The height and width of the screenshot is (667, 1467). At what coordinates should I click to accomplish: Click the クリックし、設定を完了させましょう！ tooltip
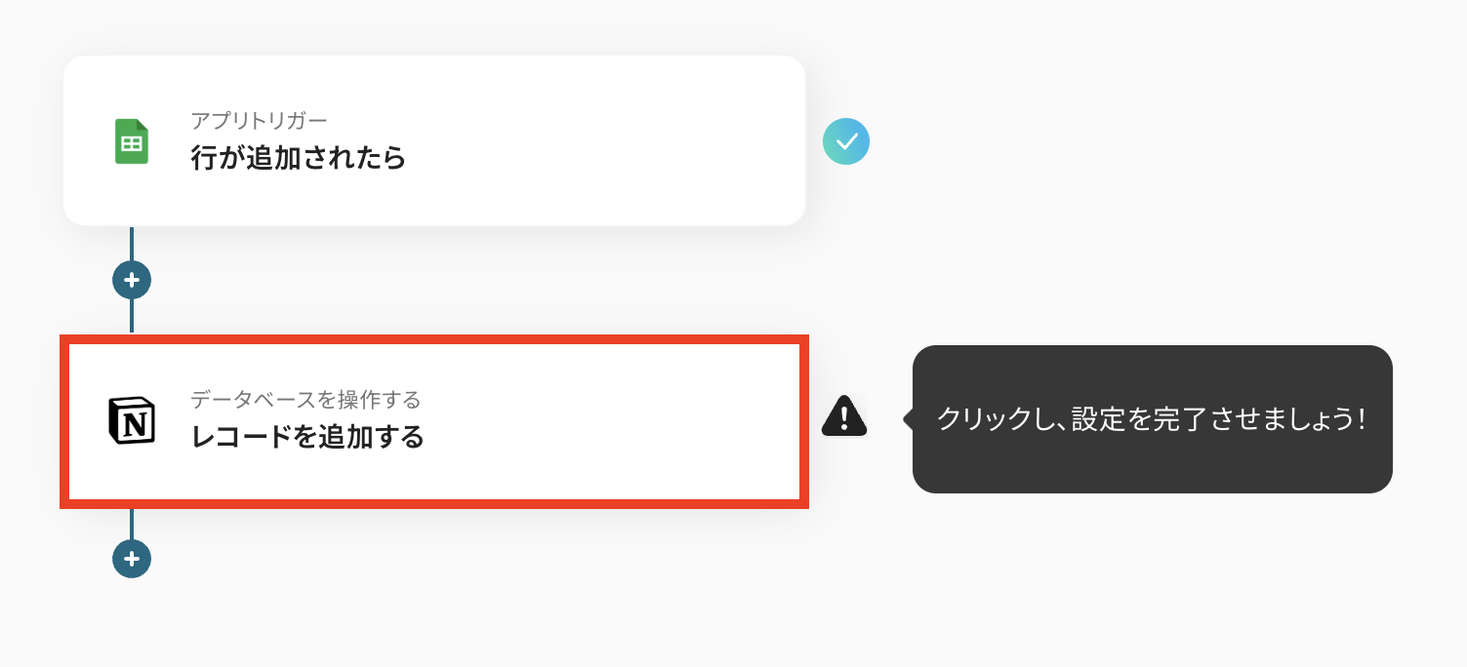point(1152,419)
